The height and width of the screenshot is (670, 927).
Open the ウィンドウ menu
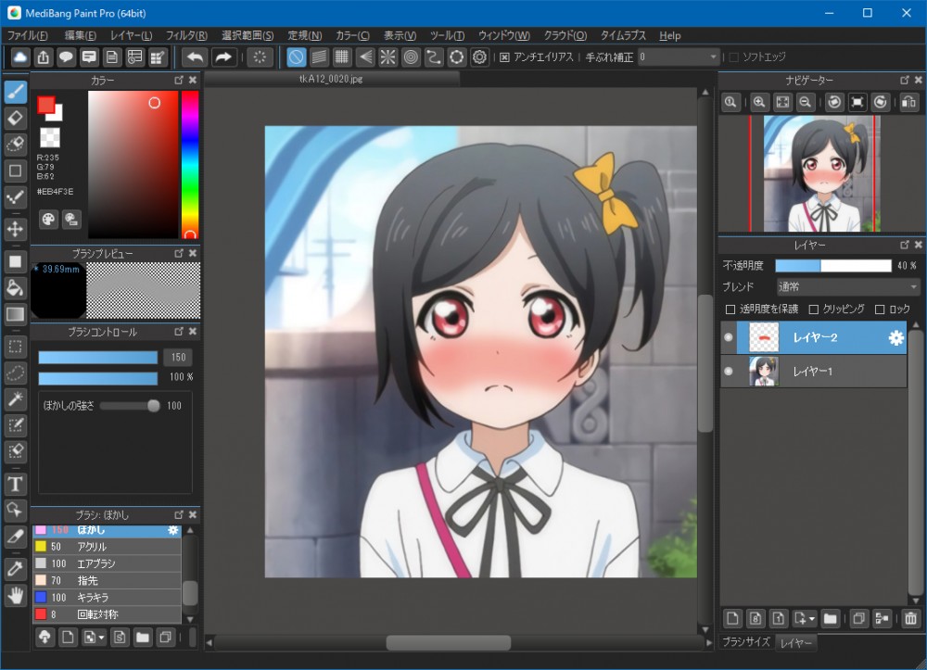pos(503,35)
